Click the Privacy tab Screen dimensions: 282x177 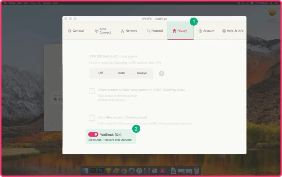coord(180,31)
